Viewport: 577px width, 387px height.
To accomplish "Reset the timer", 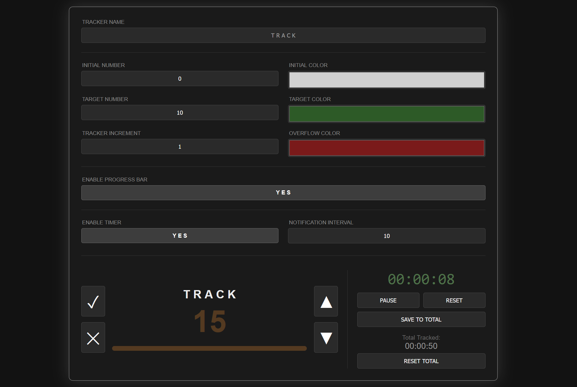I will 454,300.
